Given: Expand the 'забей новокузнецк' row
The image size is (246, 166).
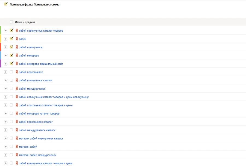Looking at the screenshot, I should (6, 47).
